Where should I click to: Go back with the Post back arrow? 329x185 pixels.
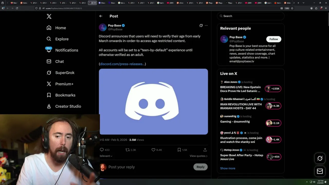click(x=101, y=16)
